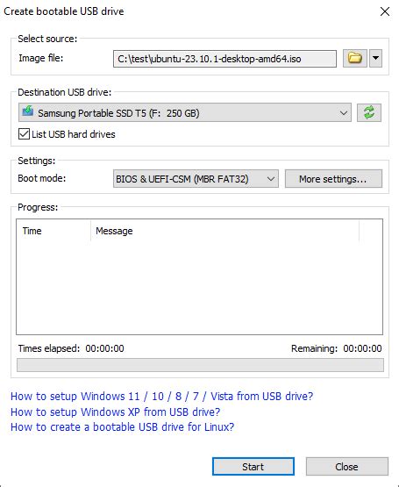Viewport: 399px width, 487px height.
Task: Click the Message column header
Action: [224, 231]
